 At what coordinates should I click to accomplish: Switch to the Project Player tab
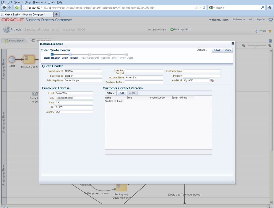pos(14,41)
